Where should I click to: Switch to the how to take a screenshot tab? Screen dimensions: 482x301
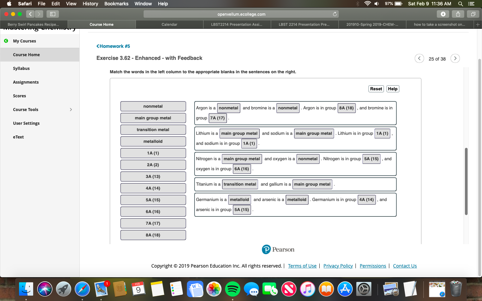point(439,24)
